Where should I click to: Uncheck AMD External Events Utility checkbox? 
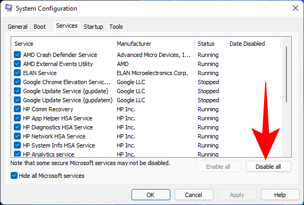[17, 64]
